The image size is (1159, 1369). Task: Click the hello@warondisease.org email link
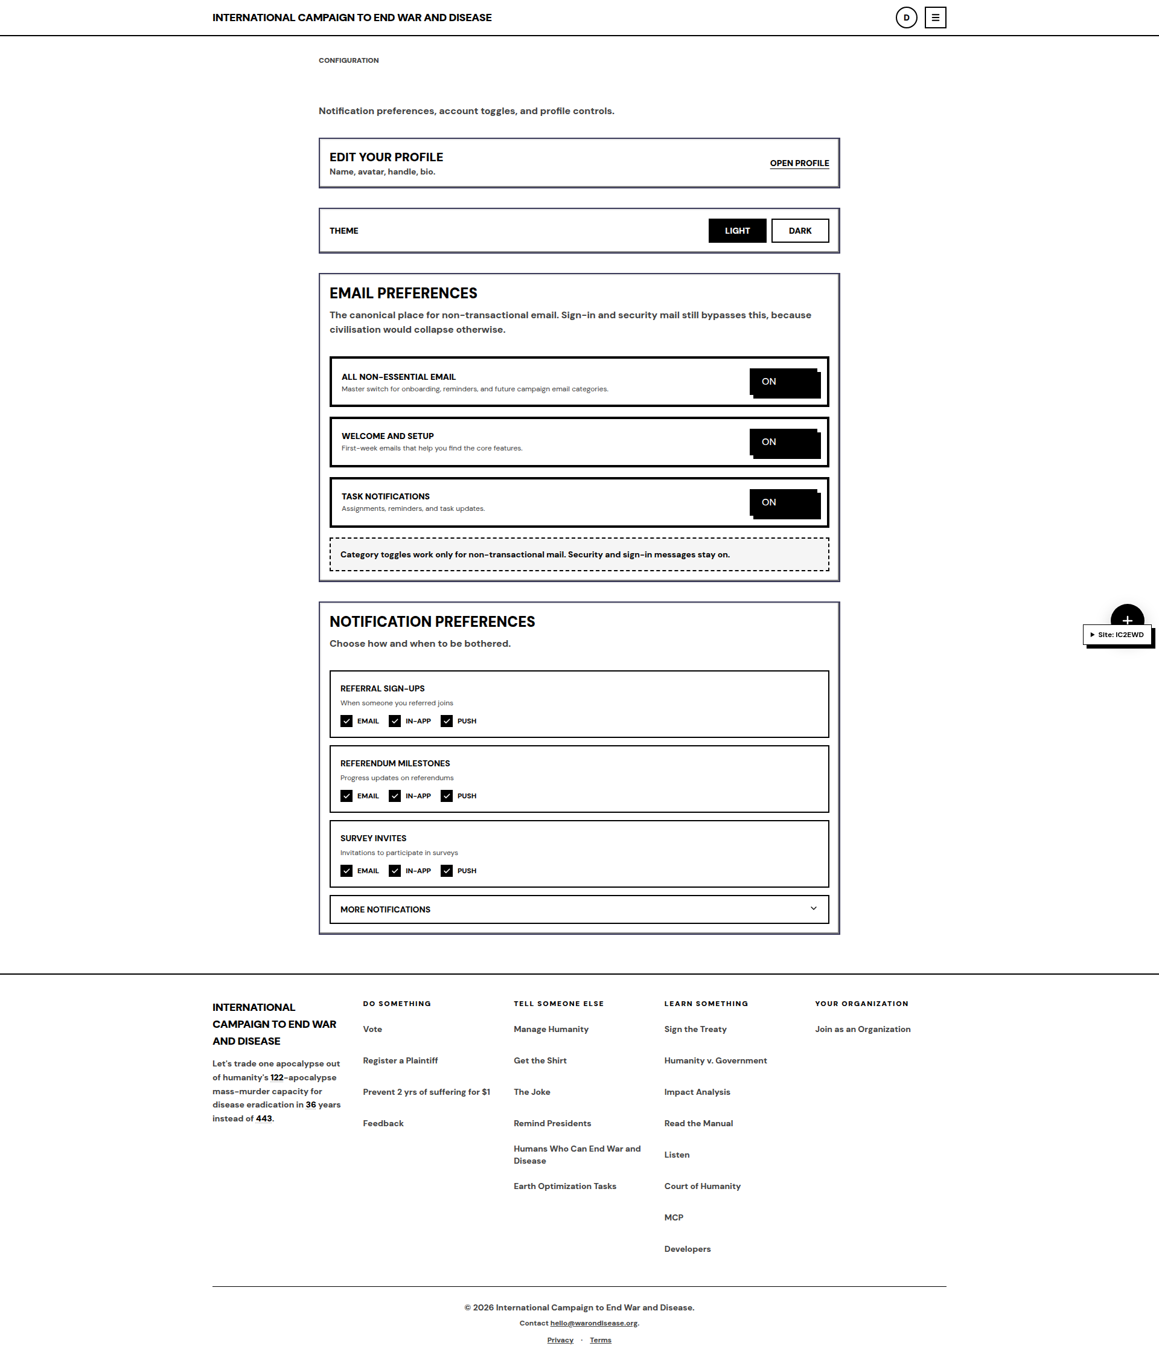(x=593, y=1324)
